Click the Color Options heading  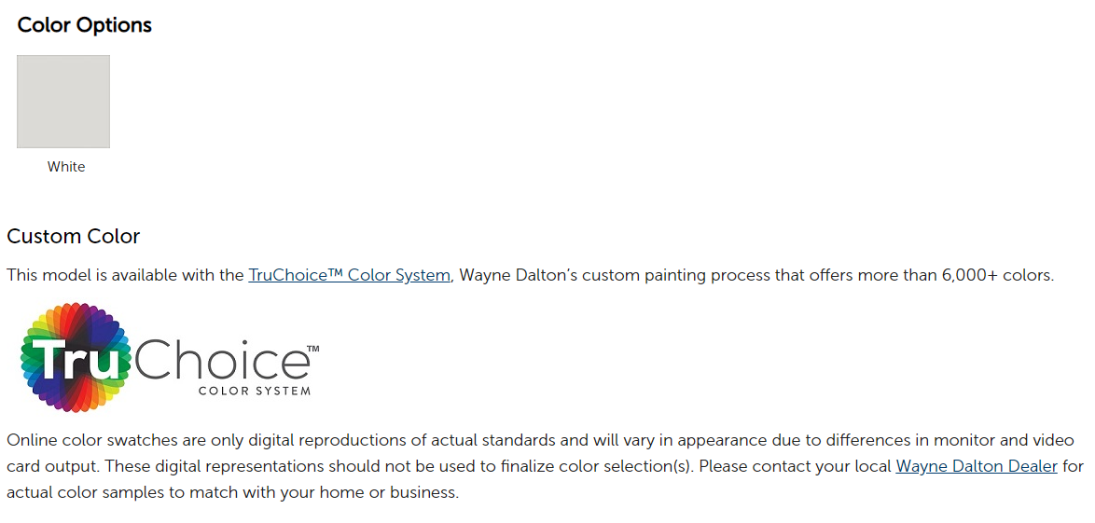coord(85,25)
